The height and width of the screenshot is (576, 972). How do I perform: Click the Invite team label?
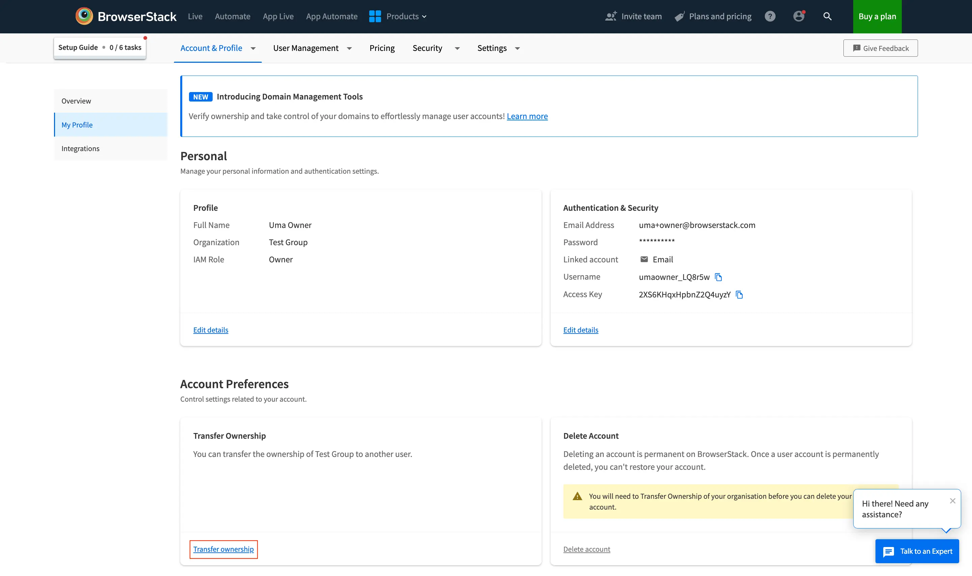coord(642,16)
